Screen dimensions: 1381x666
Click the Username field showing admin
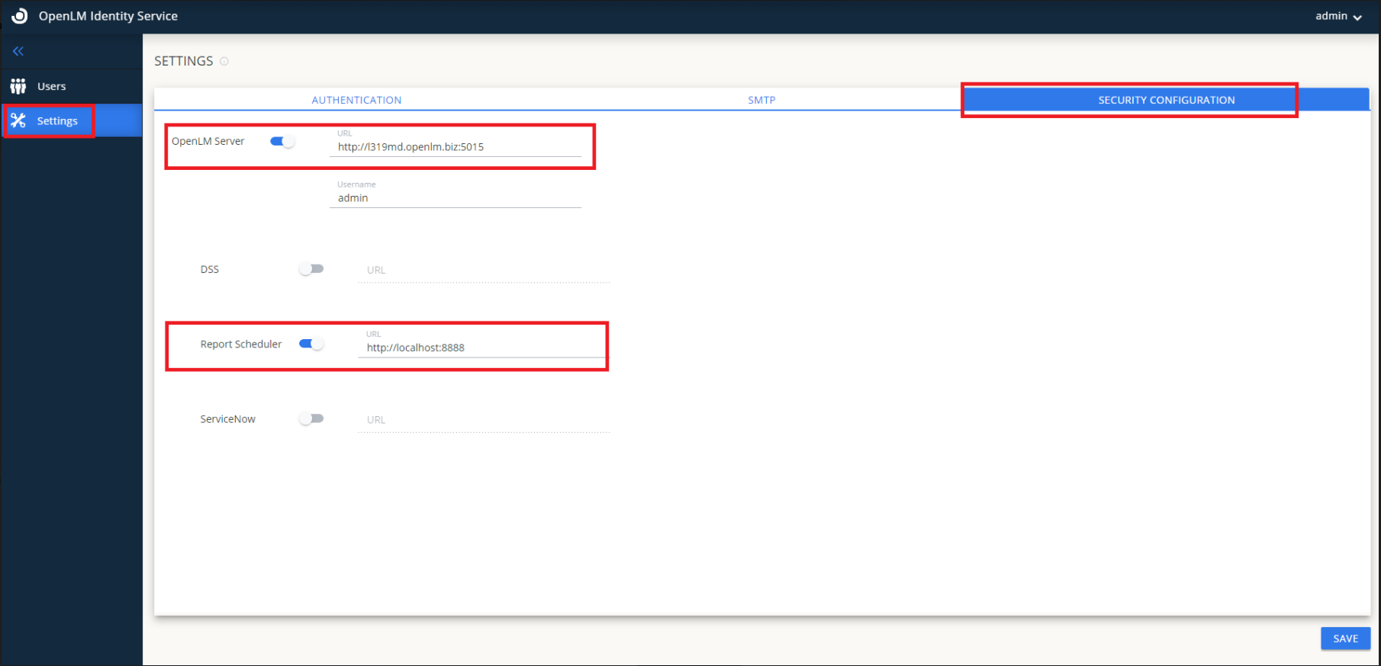pyautogui.click(x=455, y=198)
